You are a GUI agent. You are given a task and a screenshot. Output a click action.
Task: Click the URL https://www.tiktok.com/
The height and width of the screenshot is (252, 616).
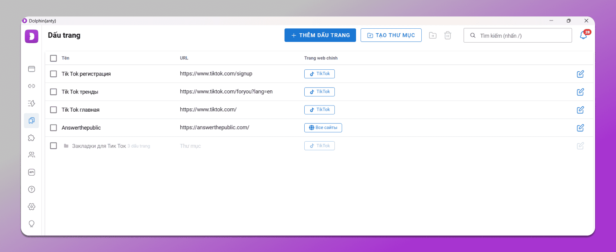click(x=208, y=110)
